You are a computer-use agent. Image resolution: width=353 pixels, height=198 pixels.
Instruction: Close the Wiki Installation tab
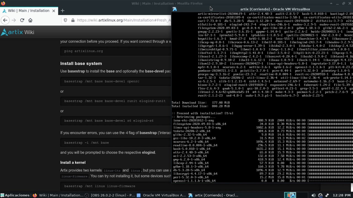(54, 11)
